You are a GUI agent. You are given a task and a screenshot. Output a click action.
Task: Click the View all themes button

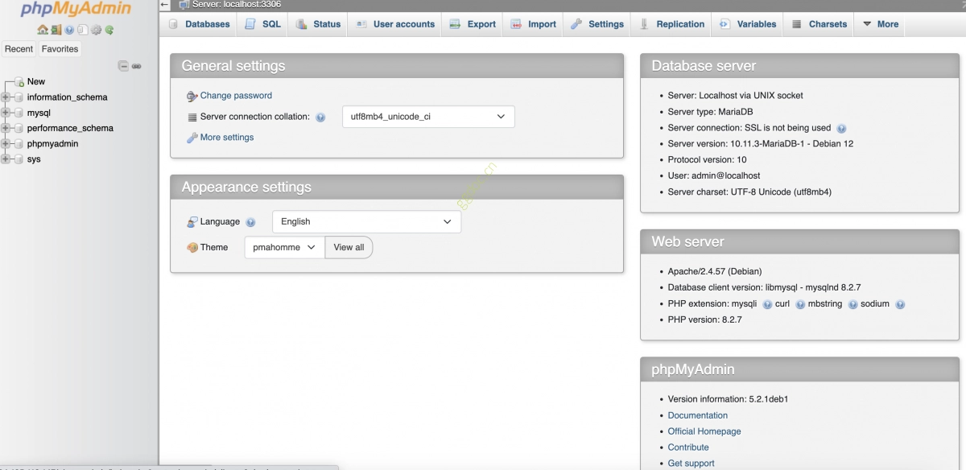pos(349,247)
